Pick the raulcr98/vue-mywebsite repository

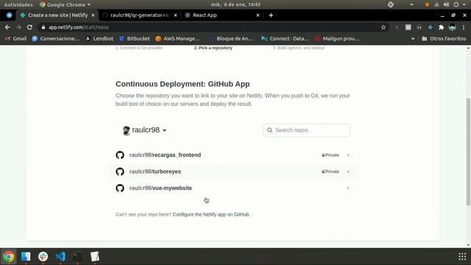coord(233,188)
